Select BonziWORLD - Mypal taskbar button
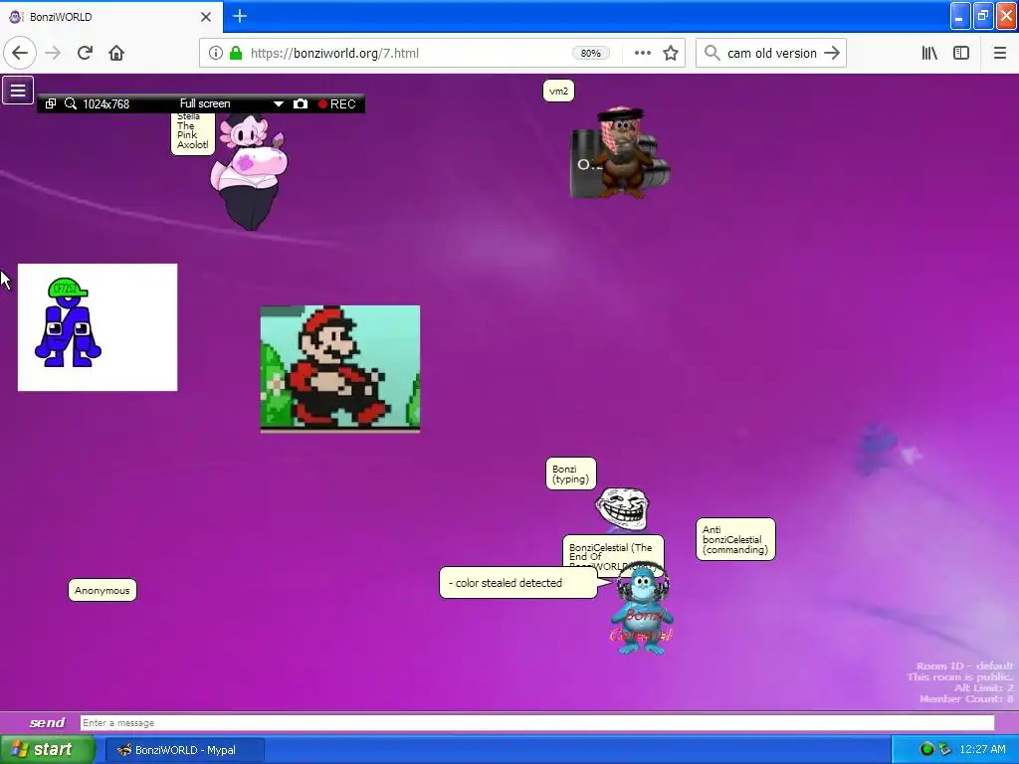 pyautogui.click(x=185, y=750)
